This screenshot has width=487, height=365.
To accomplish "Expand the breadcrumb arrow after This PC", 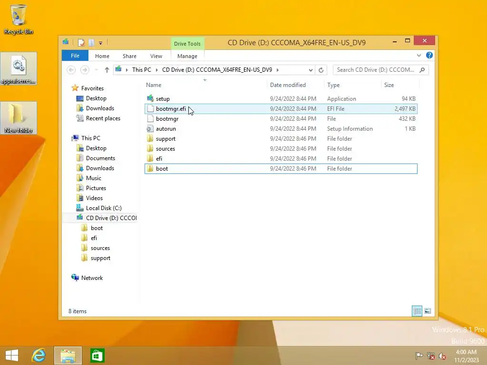I will click(x=157, y=70).
